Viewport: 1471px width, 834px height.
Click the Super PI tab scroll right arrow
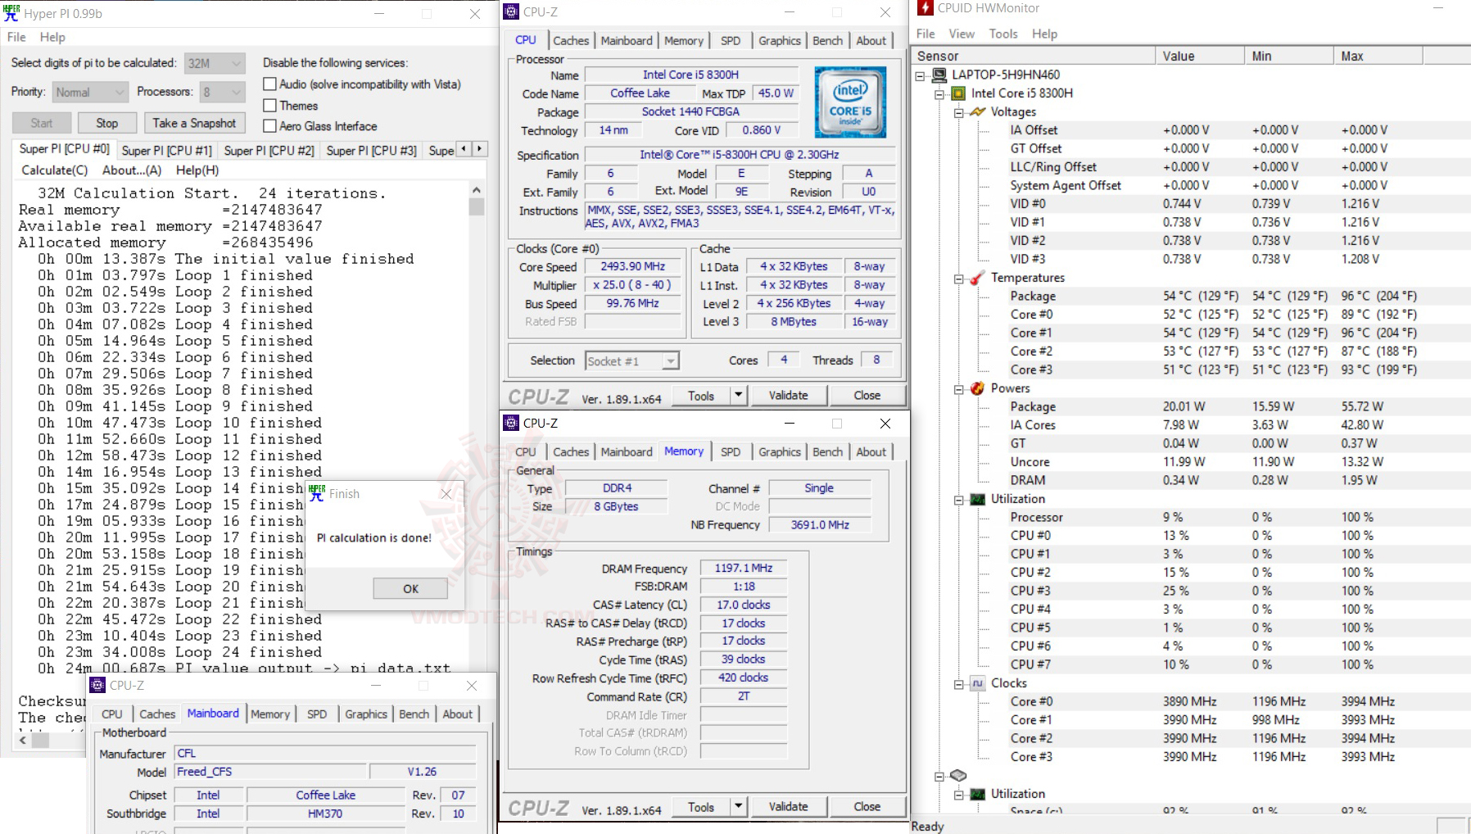pyautogui.click(x=480, y=148)
